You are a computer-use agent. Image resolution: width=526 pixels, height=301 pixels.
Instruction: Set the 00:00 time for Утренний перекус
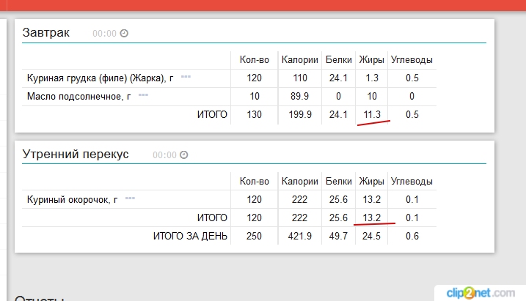[164, 155]
